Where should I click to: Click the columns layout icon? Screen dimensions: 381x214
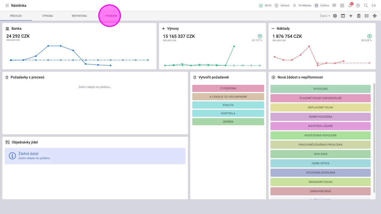click(x=343, y=16)
